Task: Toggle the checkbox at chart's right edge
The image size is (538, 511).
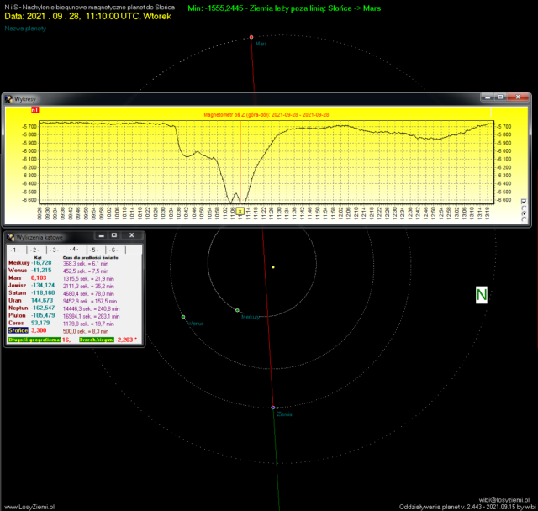Action: point(525,202)
